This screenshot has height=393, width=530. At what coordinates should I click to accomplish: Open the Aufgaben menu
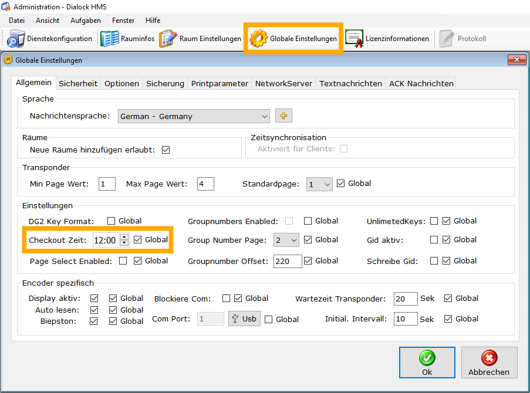[85, 20]
